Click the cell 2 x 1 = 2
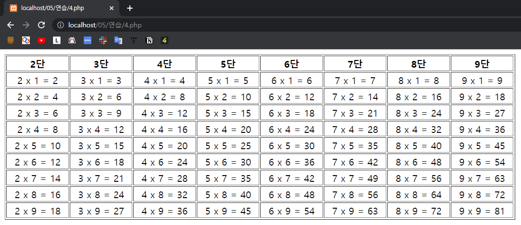Screen dimensions: 521x225 click(38, 80)
